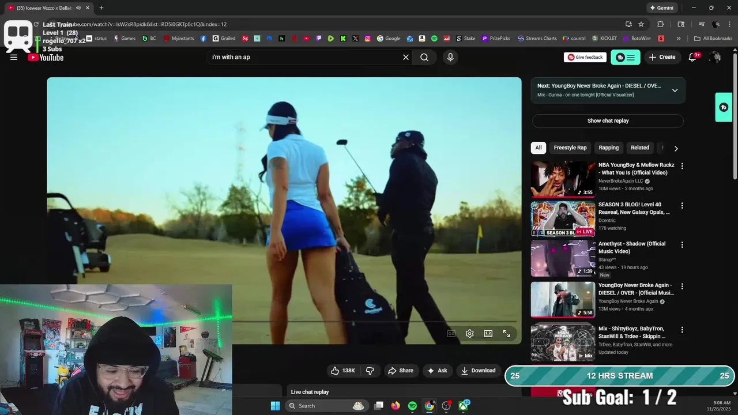Open the Streams Charts bookmark
Viewport: 738px width, 415px height.
pyautogui.click(x=537, y=39)
